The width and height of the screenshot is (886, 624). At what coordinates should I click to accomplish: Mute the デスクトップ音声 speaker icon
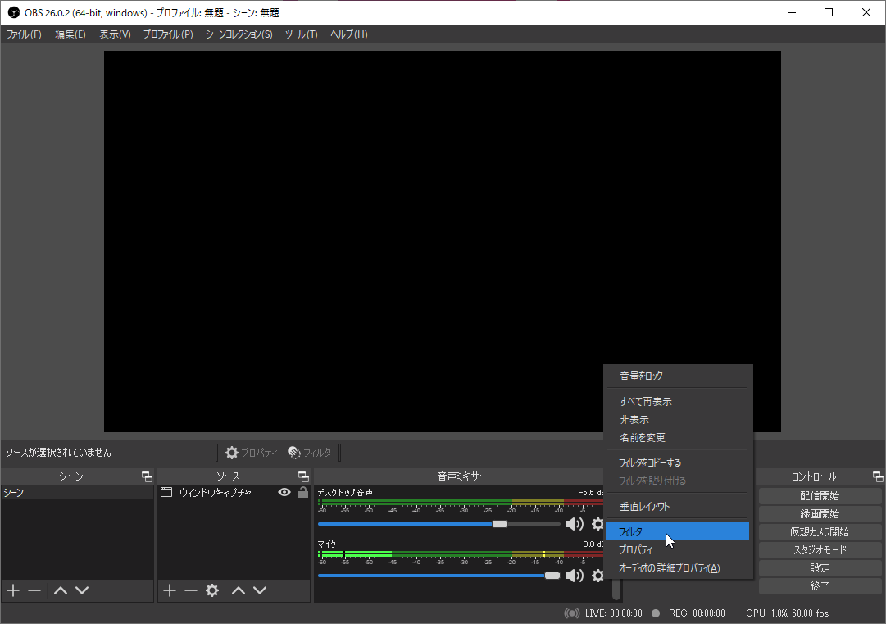coord(575,524)
